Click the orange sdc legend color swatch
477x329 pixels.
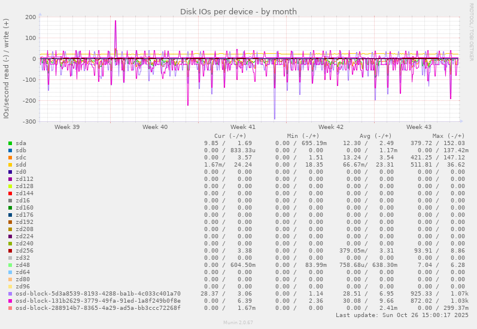10,158
